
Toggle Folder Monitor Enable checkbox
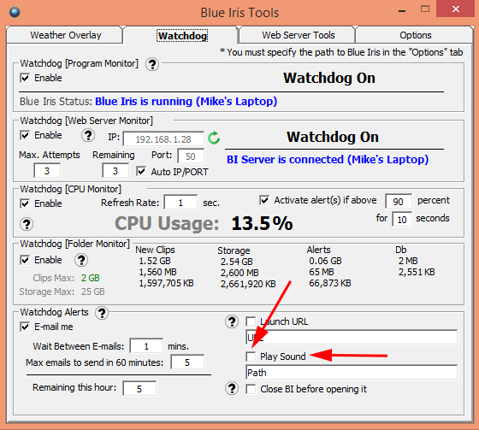[x=25, y=260]
